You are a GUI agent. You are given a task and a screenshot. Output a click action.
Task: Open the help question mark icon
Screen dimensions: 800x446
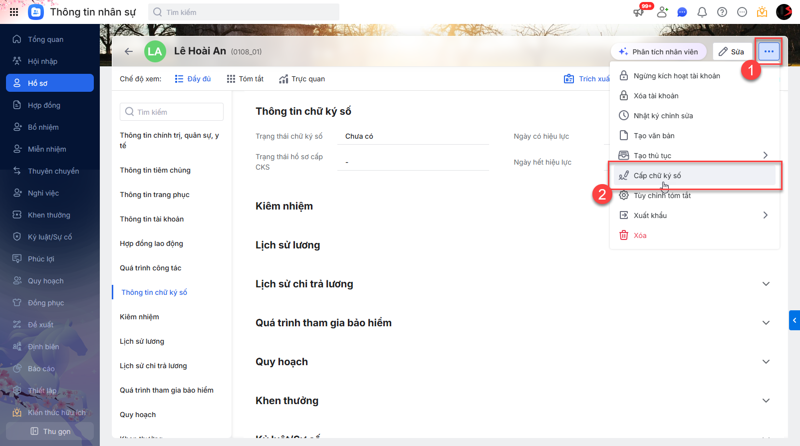pyautogui.click(x=722, y=12)
